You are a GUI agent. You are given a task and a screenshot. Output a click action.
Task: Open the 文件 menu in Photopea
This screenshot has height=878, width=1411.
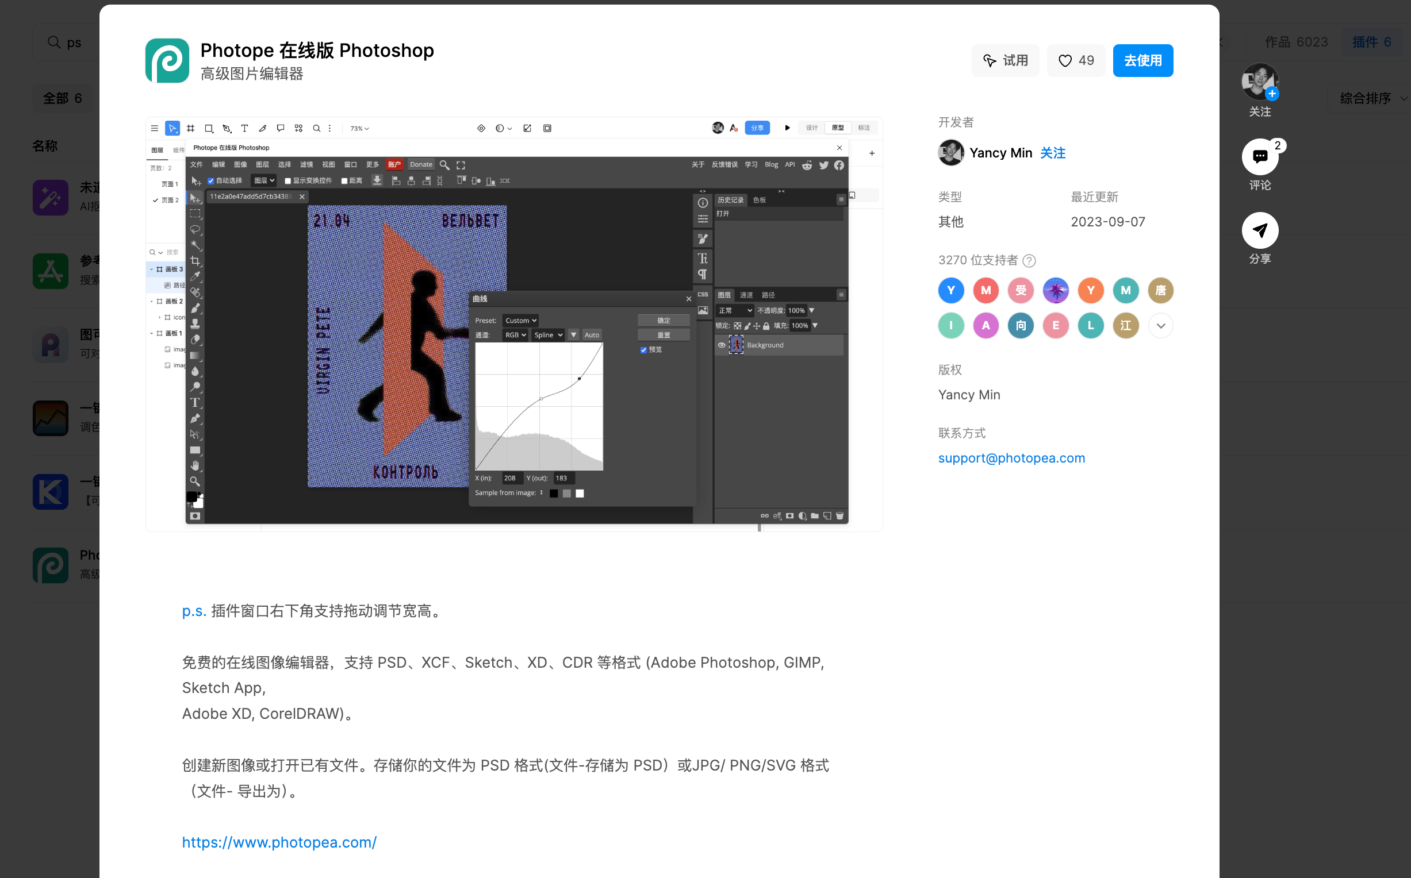[196, 165]
